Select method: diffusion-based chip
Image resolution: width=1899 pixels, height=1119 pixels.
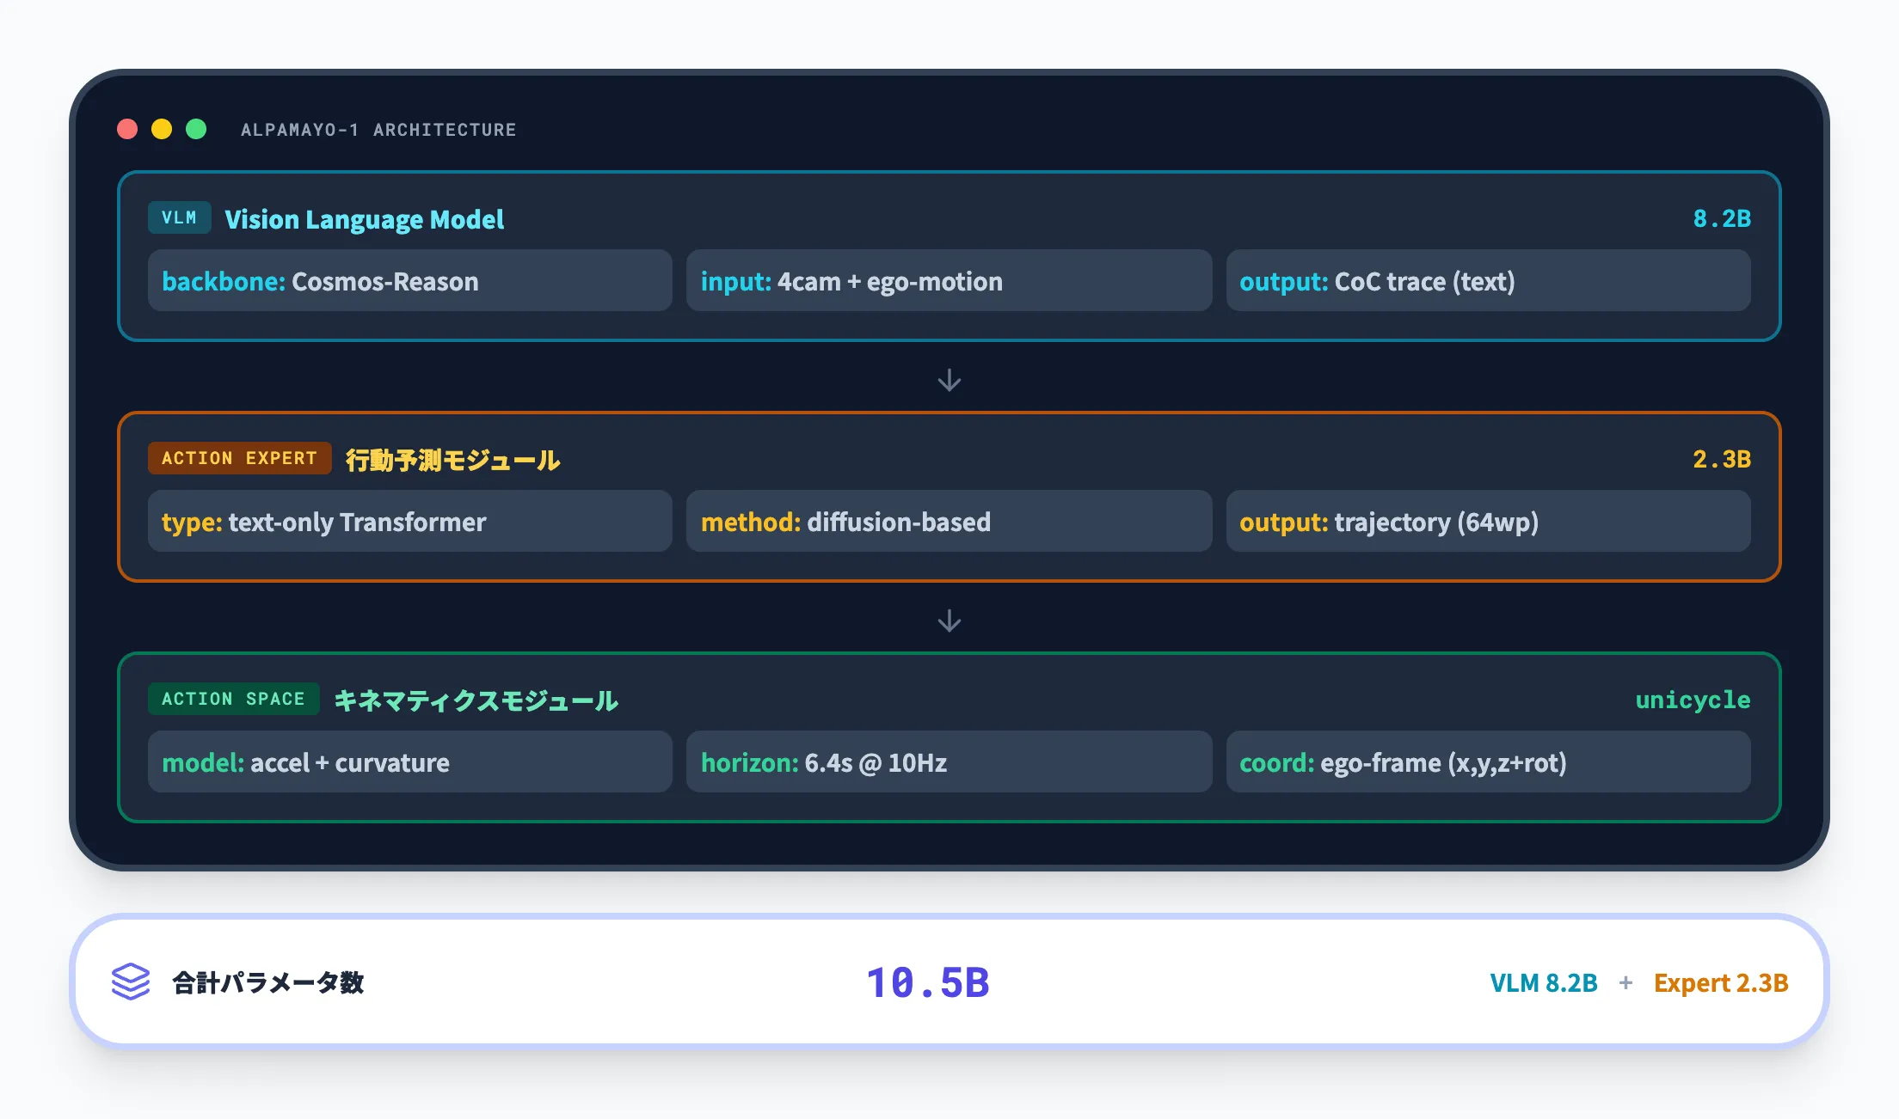coord(949,522)
